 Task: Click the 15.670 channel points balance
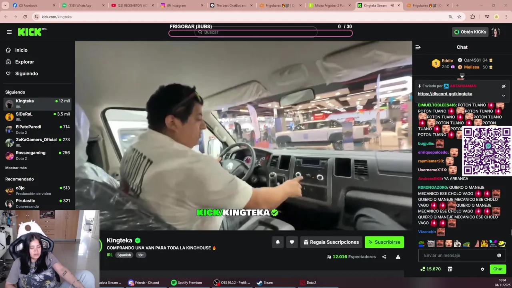pos(430,269)
